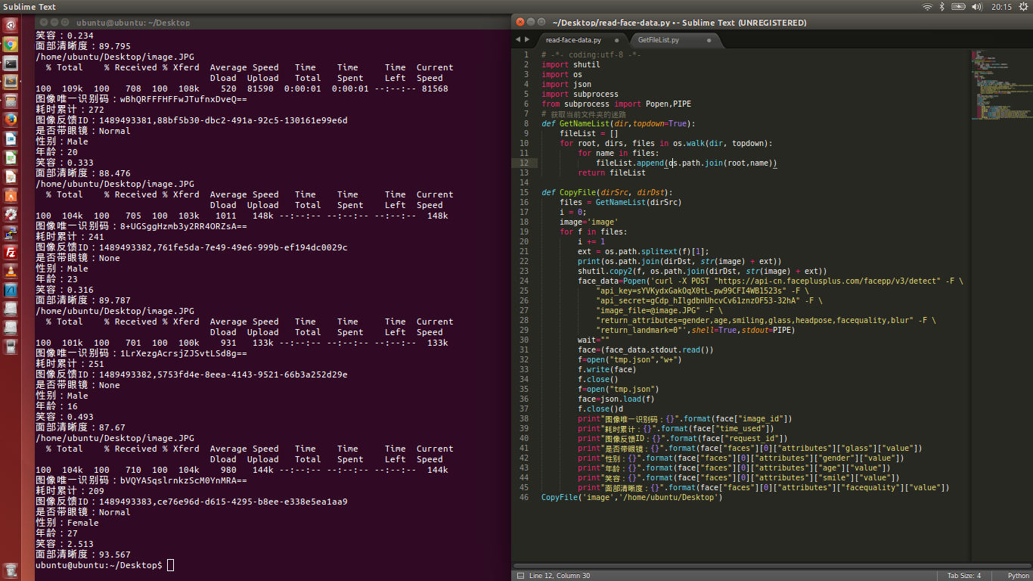Viewport: 1033px width, 581px height.
Task: Click the "image='image'" line in the editor
Action: pos(588,222)
